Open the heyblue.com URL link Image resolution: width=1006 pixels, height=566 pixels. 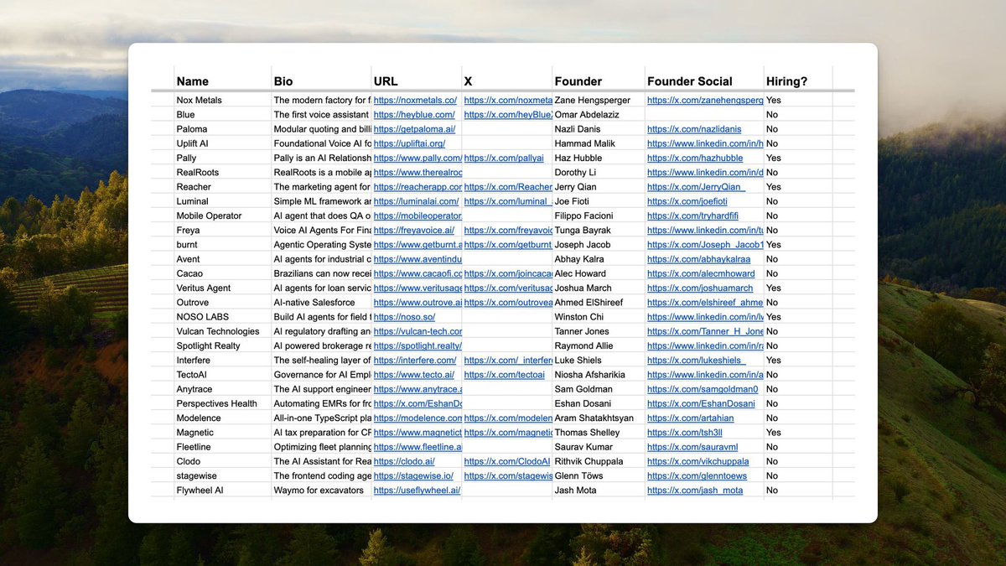pyautogui.click(x=414, y=115)
